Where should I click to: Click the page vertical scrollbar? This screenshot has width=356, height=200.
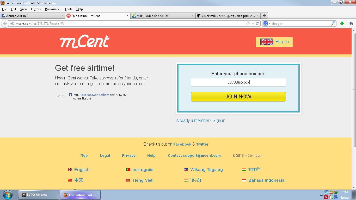click(354, 90)
